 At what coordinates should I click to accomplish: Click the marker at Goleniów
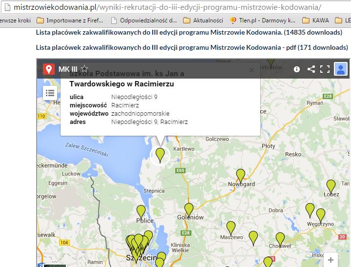click(189, 210)
